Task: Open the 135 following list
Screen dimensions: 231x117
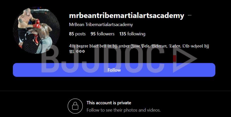Action: (x=132, y=34)
